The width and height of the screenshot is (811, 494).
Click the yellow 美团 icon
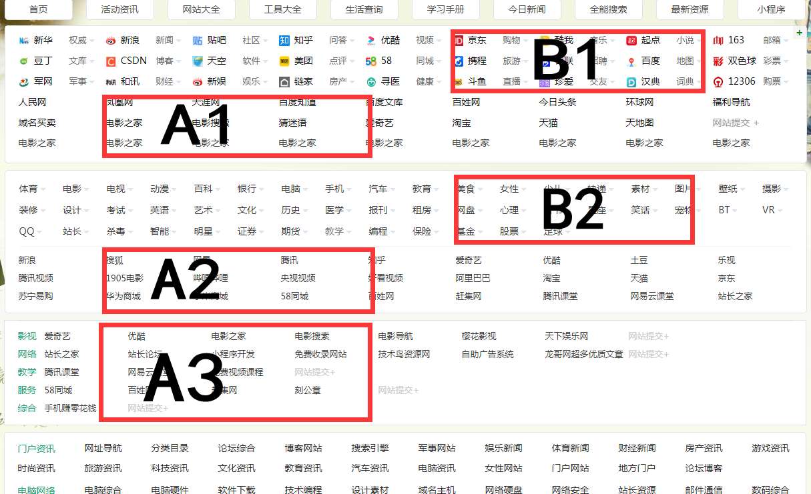[x=284, y=61]
